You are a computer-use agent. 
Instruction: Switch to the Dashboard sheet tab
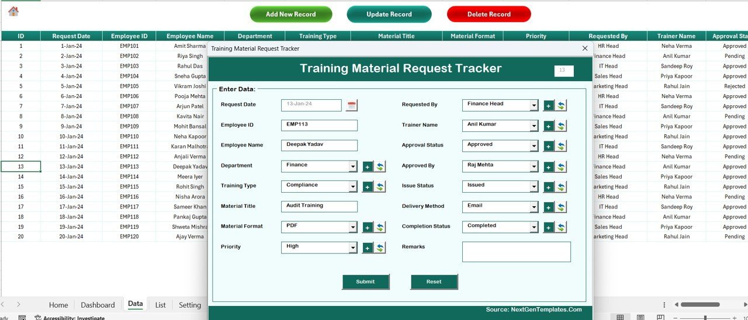point(98,305)
